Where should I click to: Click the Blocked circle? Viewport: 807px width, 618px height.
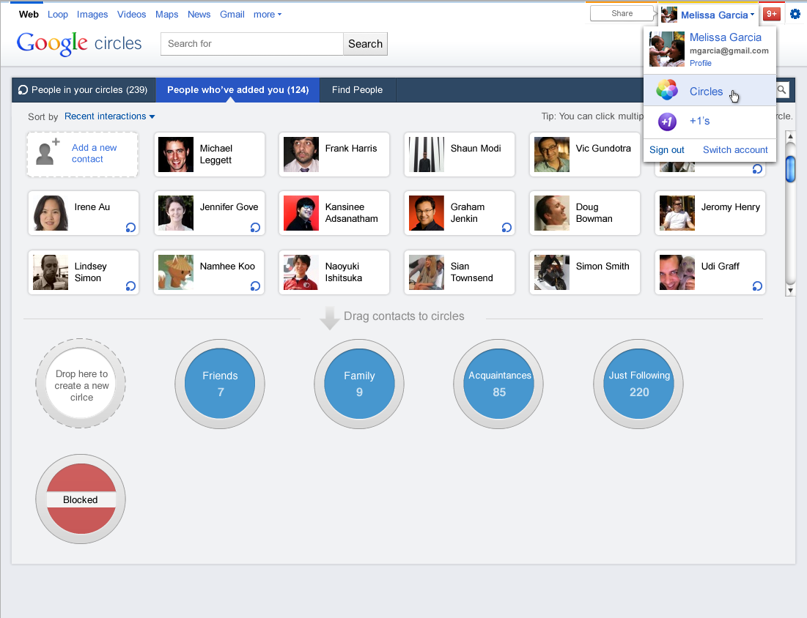tap(81, 499)
